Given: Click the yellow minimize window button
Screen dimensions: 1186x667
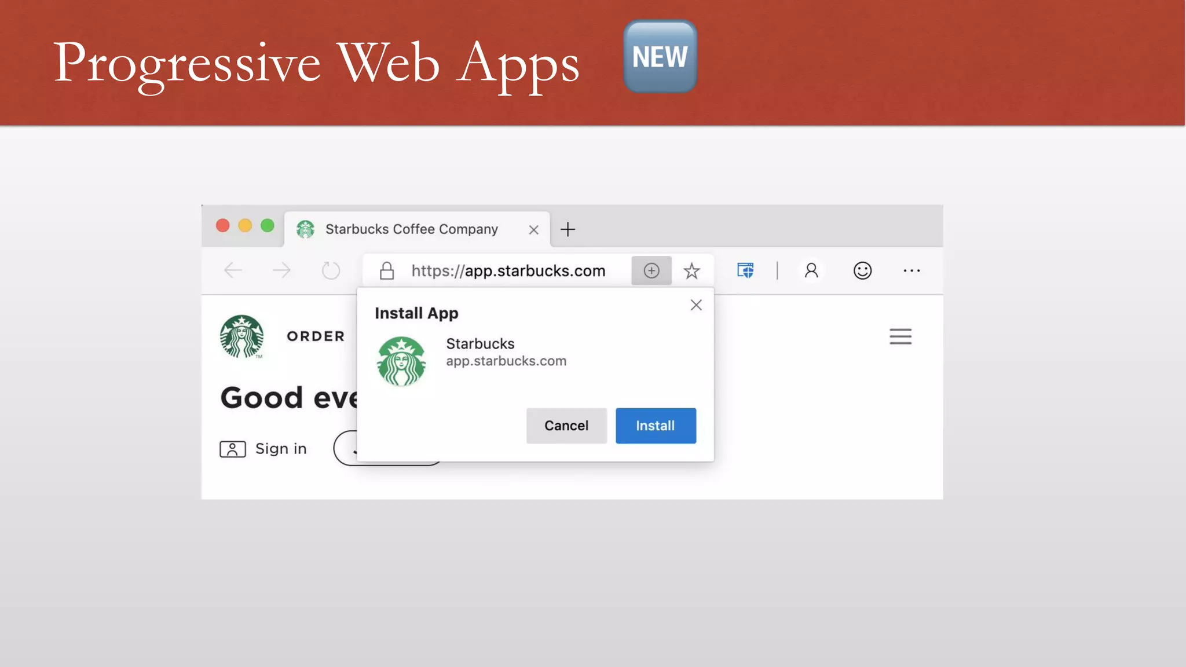Looking at the screenshot, I should pyautogui.click(x=245, y=225).
